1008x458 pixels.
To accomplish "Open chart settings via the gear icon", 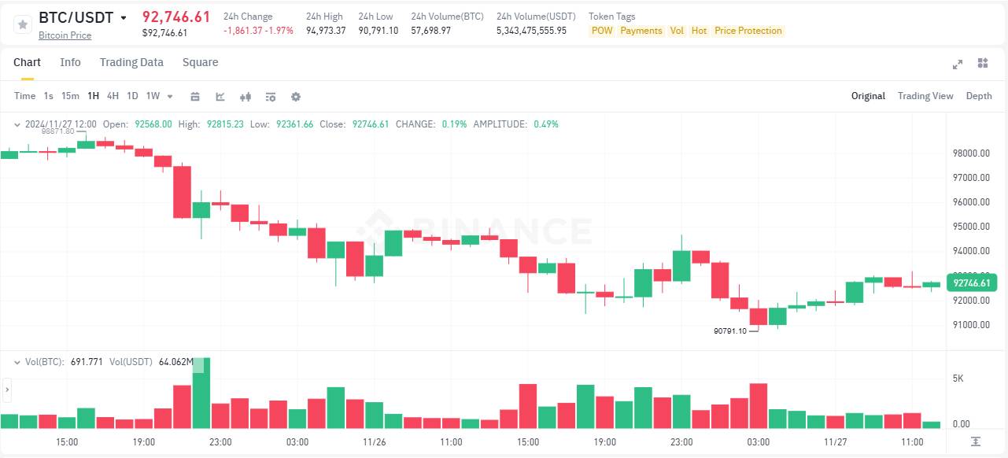I will tap(296, 96).
